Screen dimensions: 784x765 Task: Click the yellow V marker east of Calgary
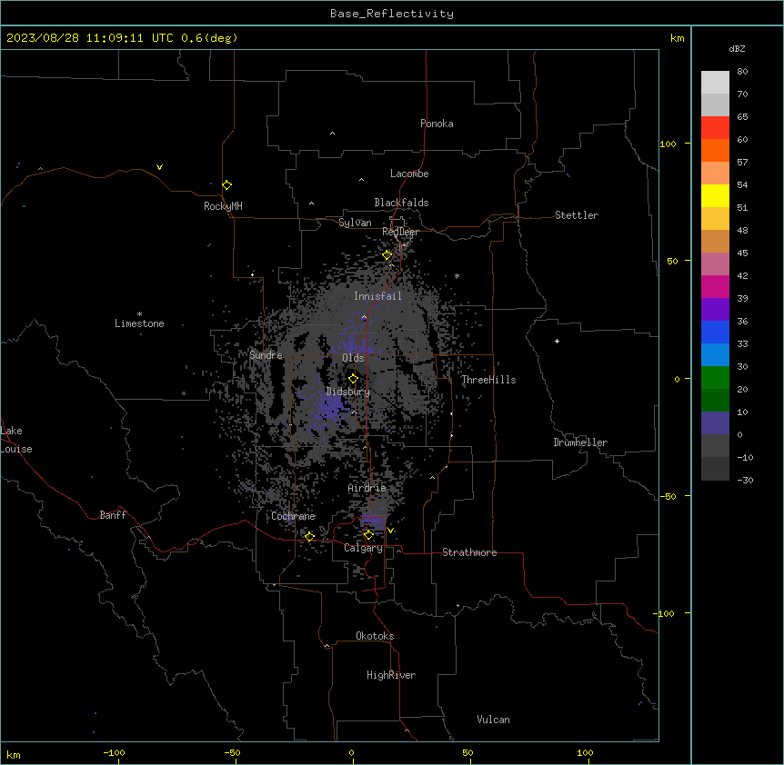point(390,531)
